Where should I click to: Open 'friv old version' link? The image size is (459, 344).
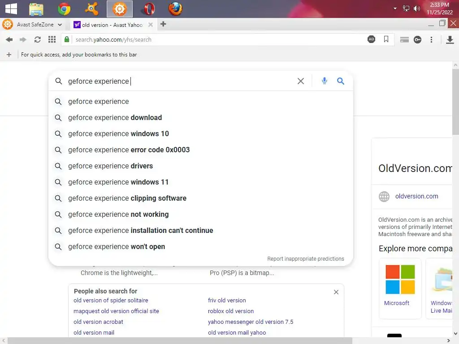[x=227, y=301]
